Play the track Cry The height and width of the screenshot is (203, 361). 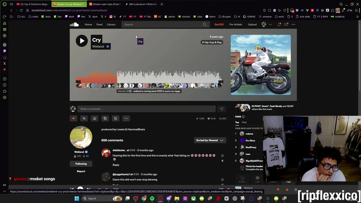click(82, 41)
